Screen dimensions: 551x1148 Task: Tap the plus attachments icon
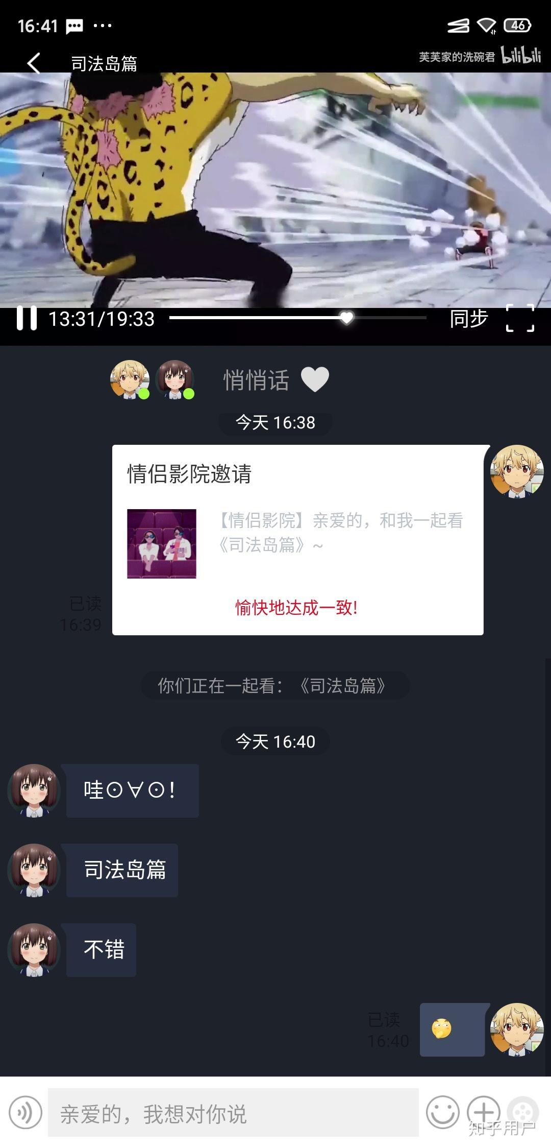tap(484, 1112)
